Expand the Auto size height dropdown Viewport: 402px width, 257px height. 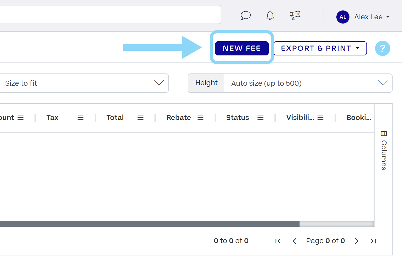(308, 83)
